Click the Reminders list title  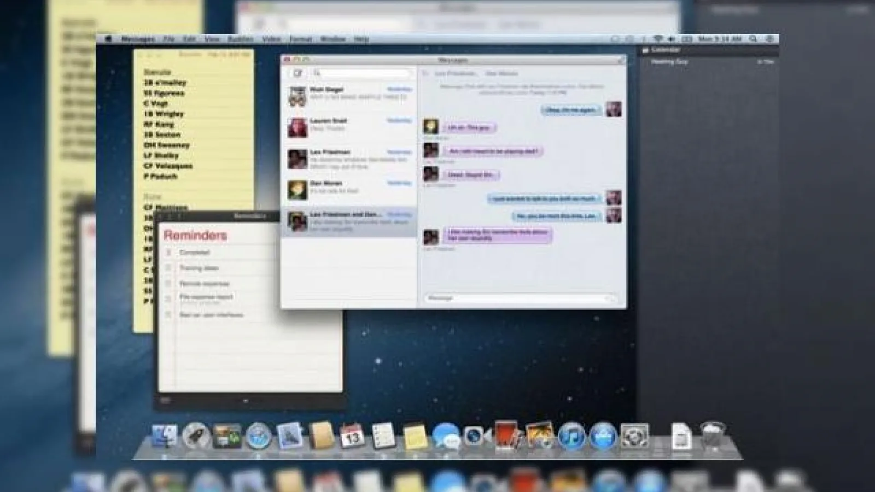coord(195,236)
